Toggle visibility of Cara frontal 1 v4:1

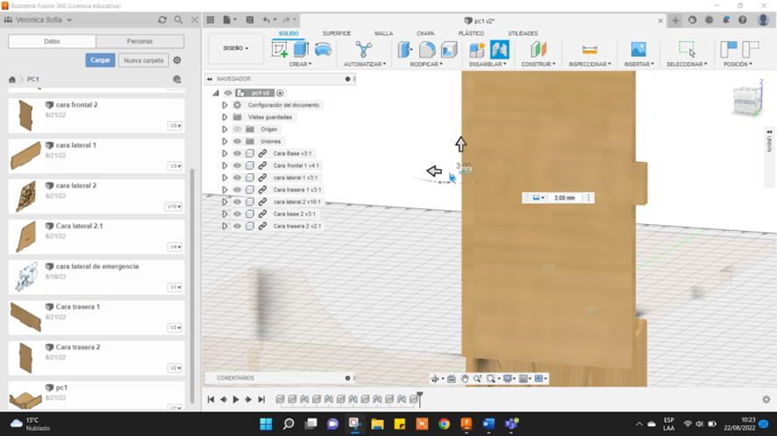click(238, 165)
